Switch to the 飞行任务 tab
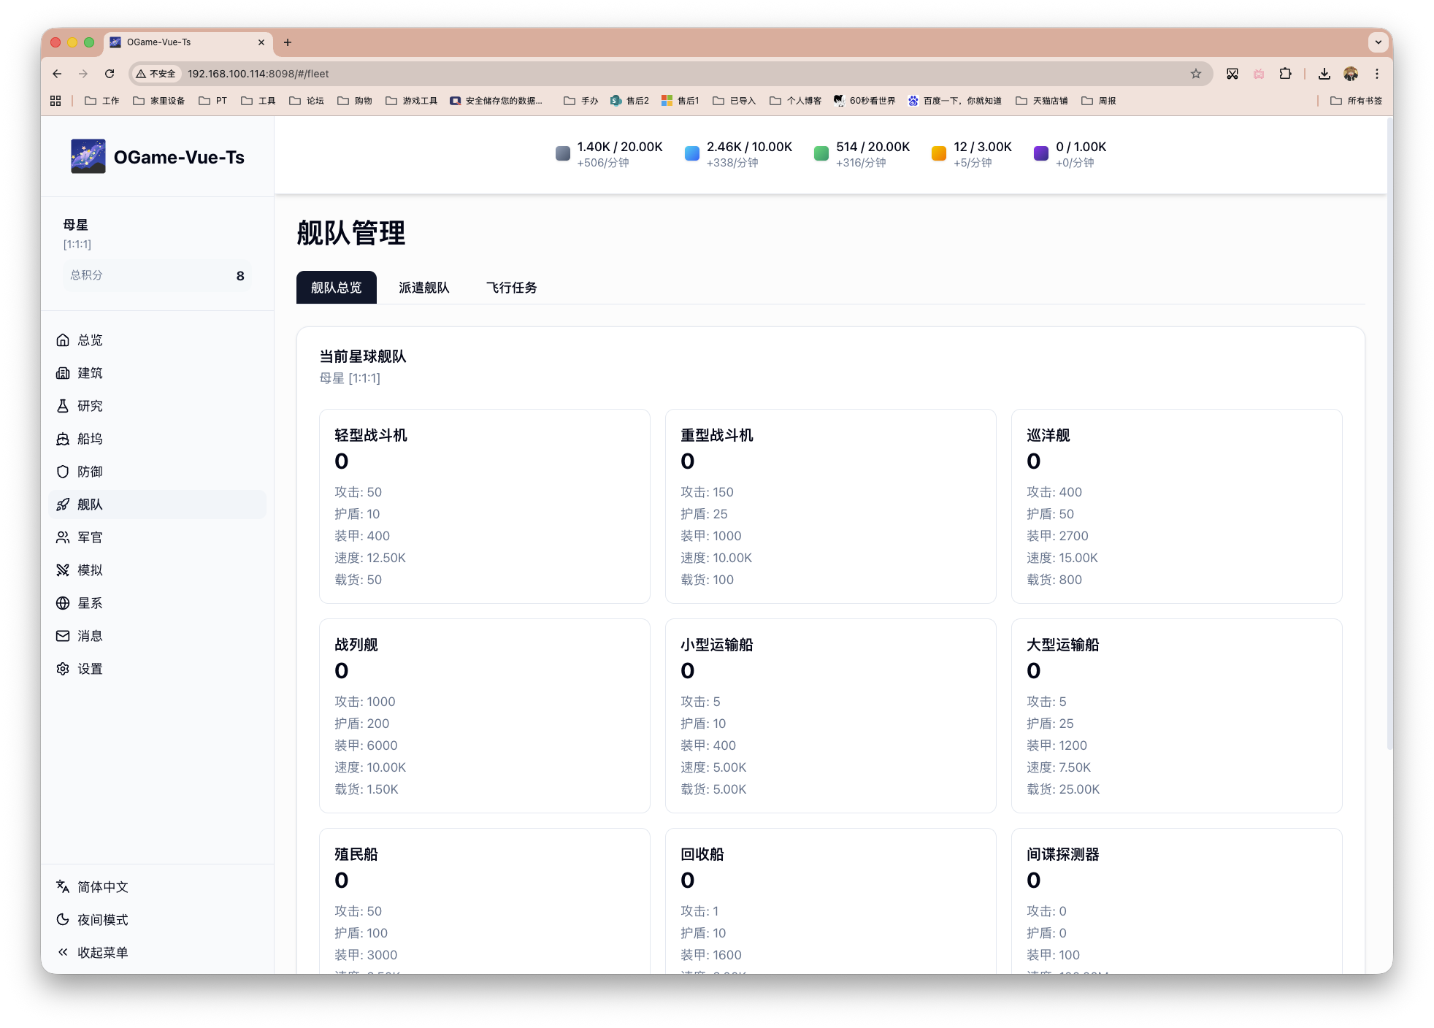The height and width of the screenshot is (1028, 1434). pyautogui.click(x=511, y=287)
